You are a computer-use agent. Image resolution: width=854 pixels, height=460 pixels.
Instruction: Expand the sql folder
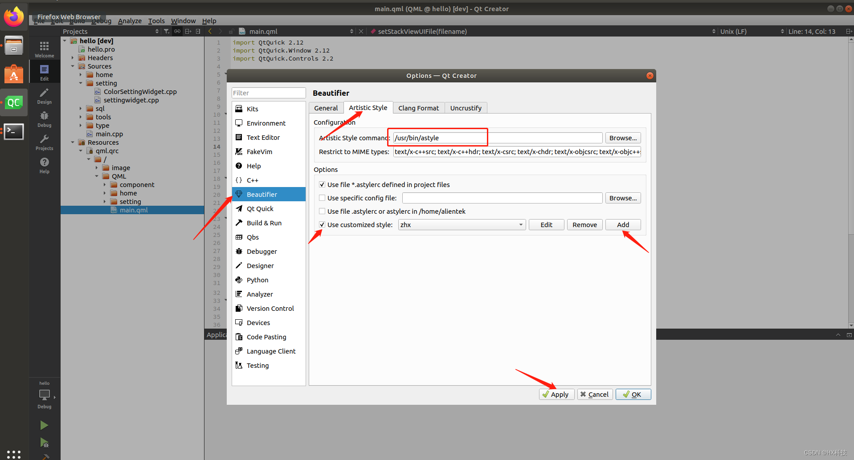point(81,108)
